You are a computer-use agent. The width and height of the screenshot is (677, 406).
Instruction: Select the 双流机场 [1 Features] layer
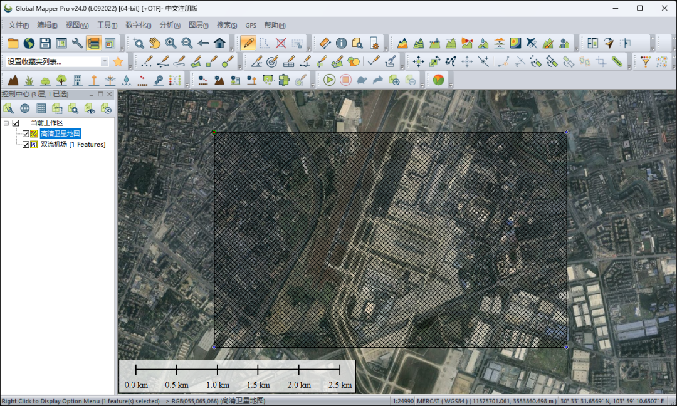(x=73, y=144)
